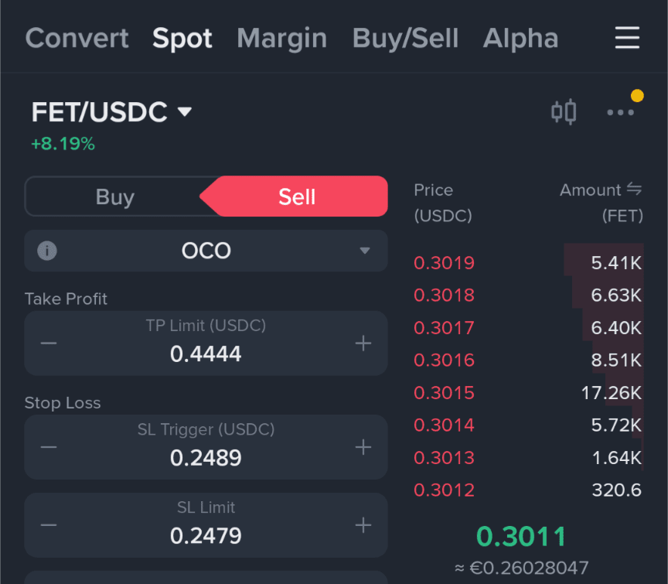668x584 pixels.
Task: Toggle to the Buy side
Action: tap(115, 196)
